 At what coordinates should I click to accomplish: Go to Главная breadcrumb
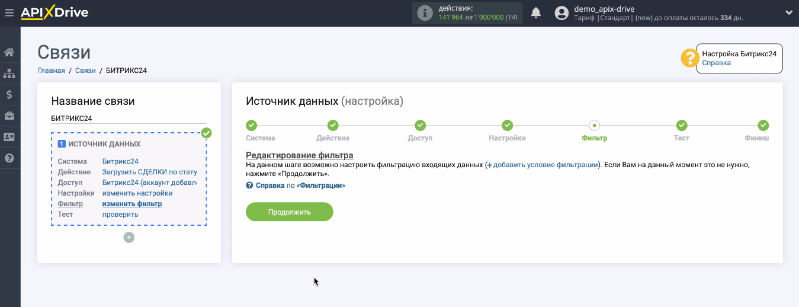coord(52,71)
